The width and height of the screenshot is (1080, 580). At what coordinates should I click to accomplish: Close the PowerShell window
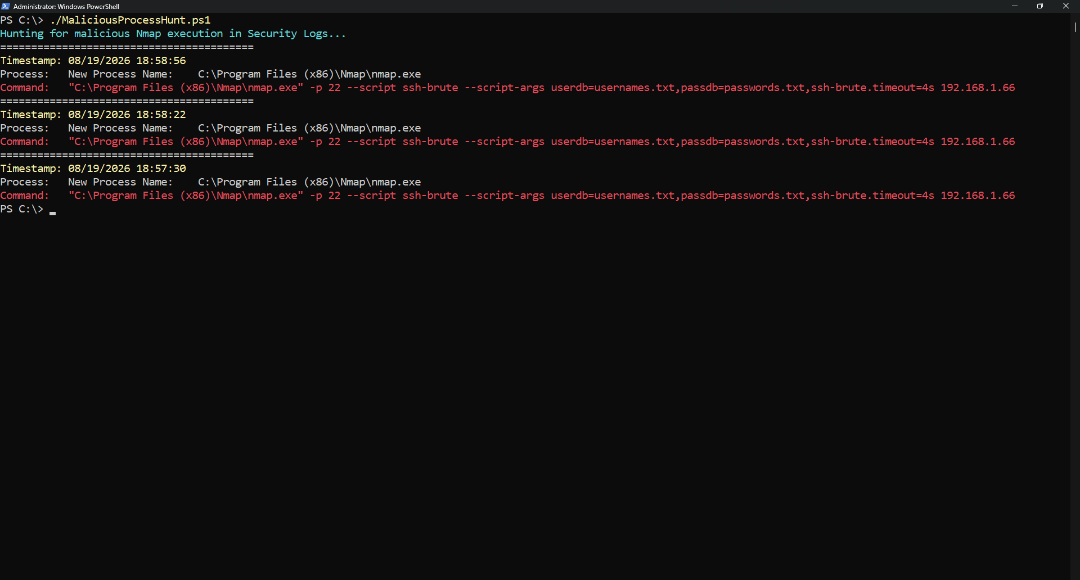point(1066,6)
